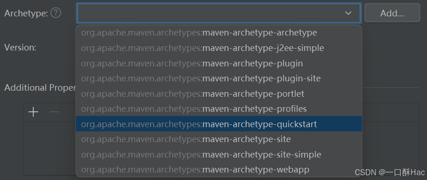The image size is (427, 180).
Task: Add an additional property with plus icon
Action: 33,112
